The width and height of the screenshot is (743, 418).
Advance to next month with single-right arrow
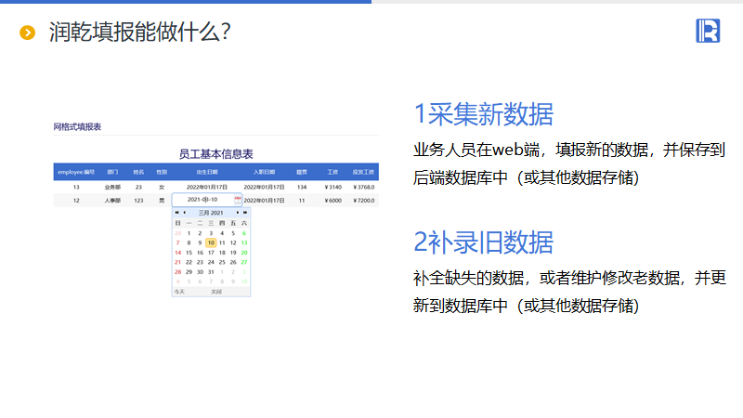[x=238, y=213]
